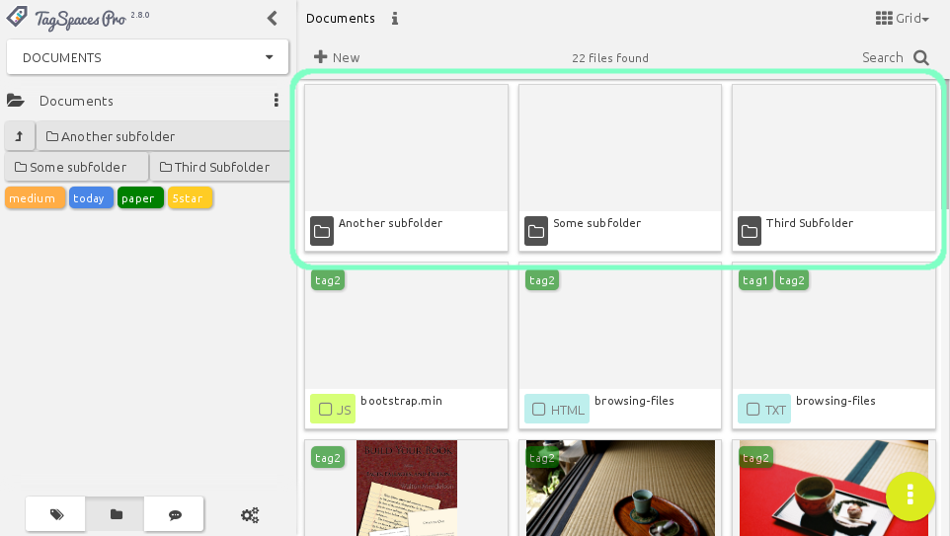This screenshot has width=950, height=536.
Task: Open the Documents folder three-dot menu
Action: [x=276, y=101]
